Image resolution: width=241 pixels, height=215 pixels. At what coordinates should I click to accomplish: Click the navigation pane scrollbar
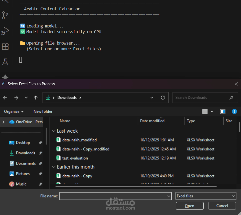(x=46, y=136)
